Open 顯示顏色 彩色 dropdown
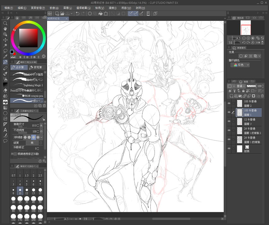The image size is (269, 225). pos(240,65)
